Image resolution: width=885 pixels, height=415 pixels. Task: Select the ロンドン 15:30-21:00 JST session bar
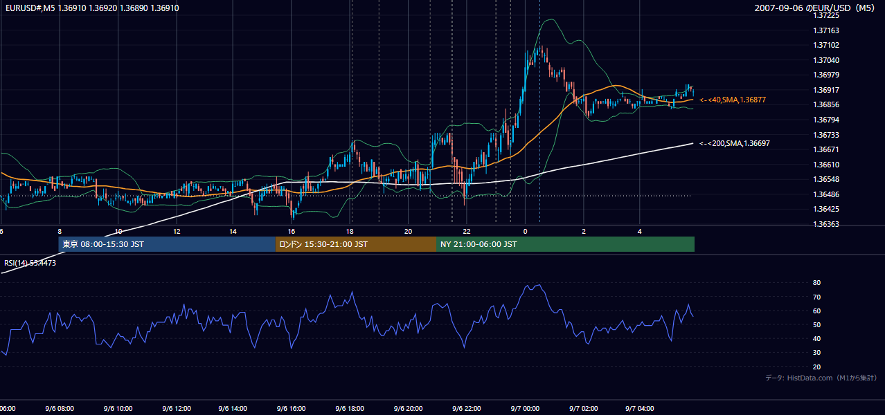[x=356, y=244]
